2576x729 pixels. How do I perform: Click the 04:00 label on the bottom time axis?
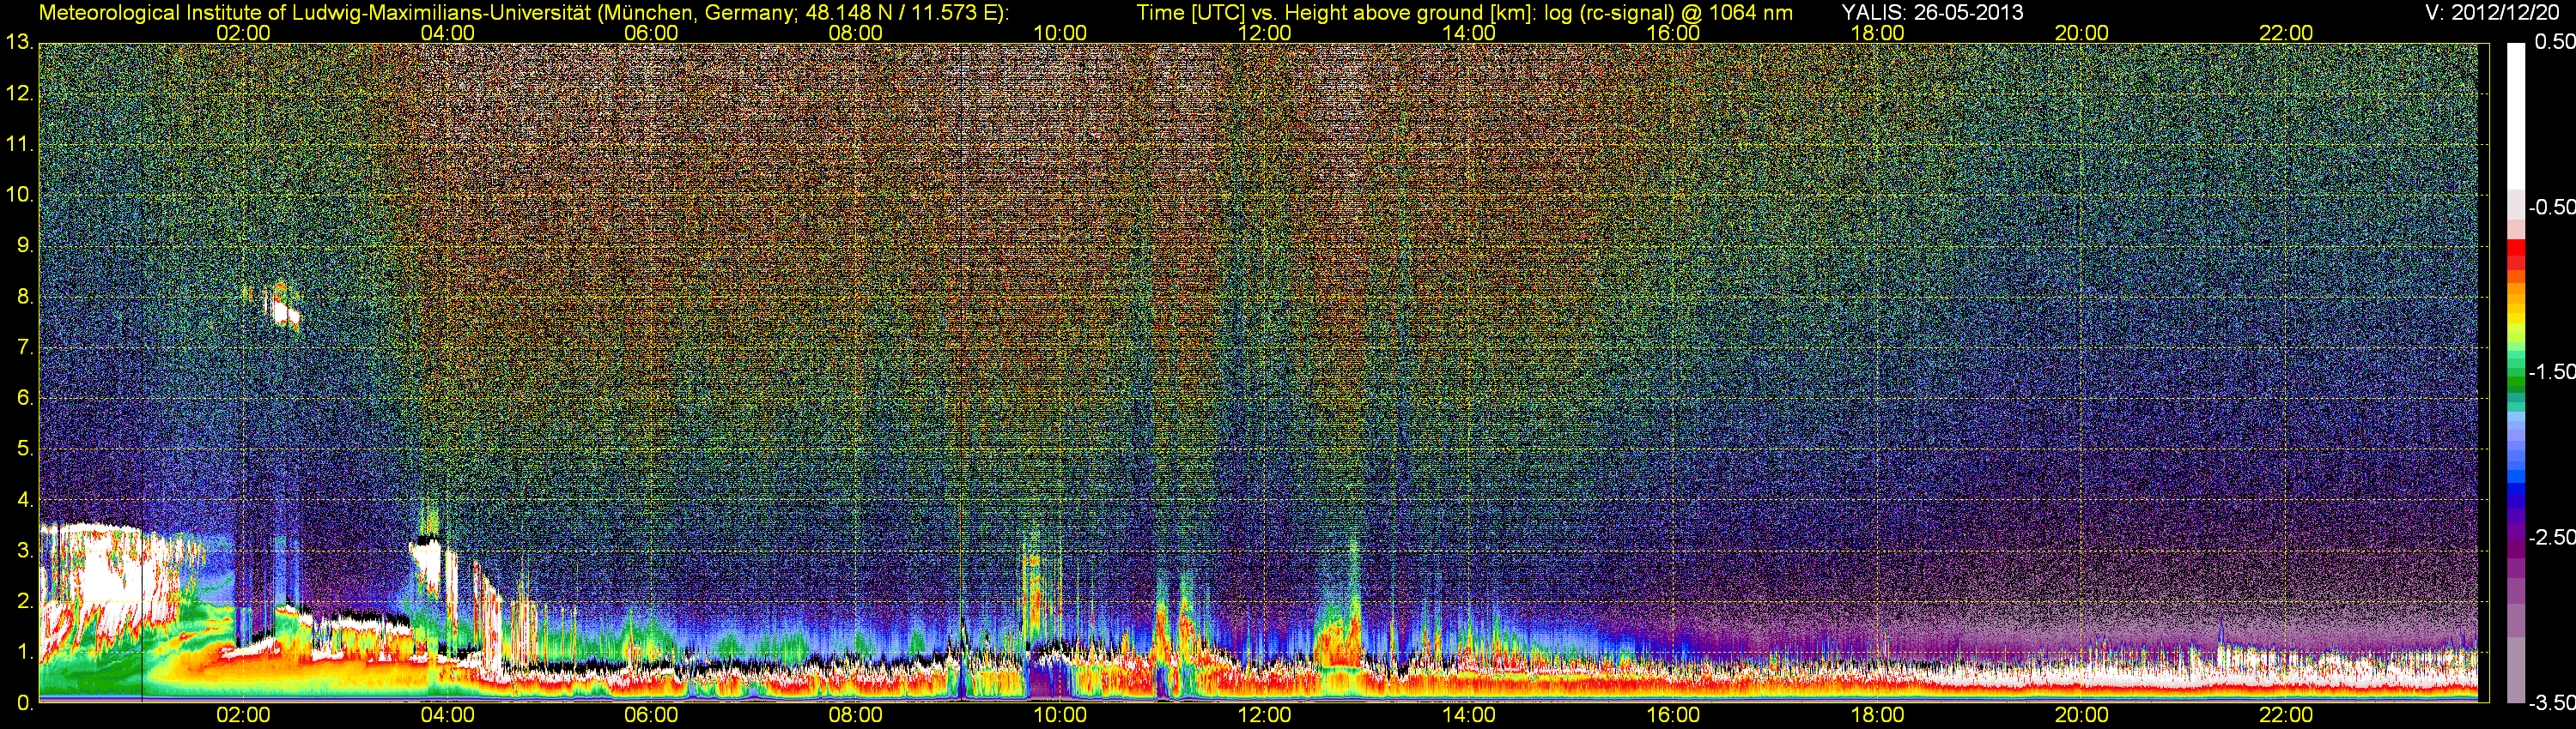(447, 715)
